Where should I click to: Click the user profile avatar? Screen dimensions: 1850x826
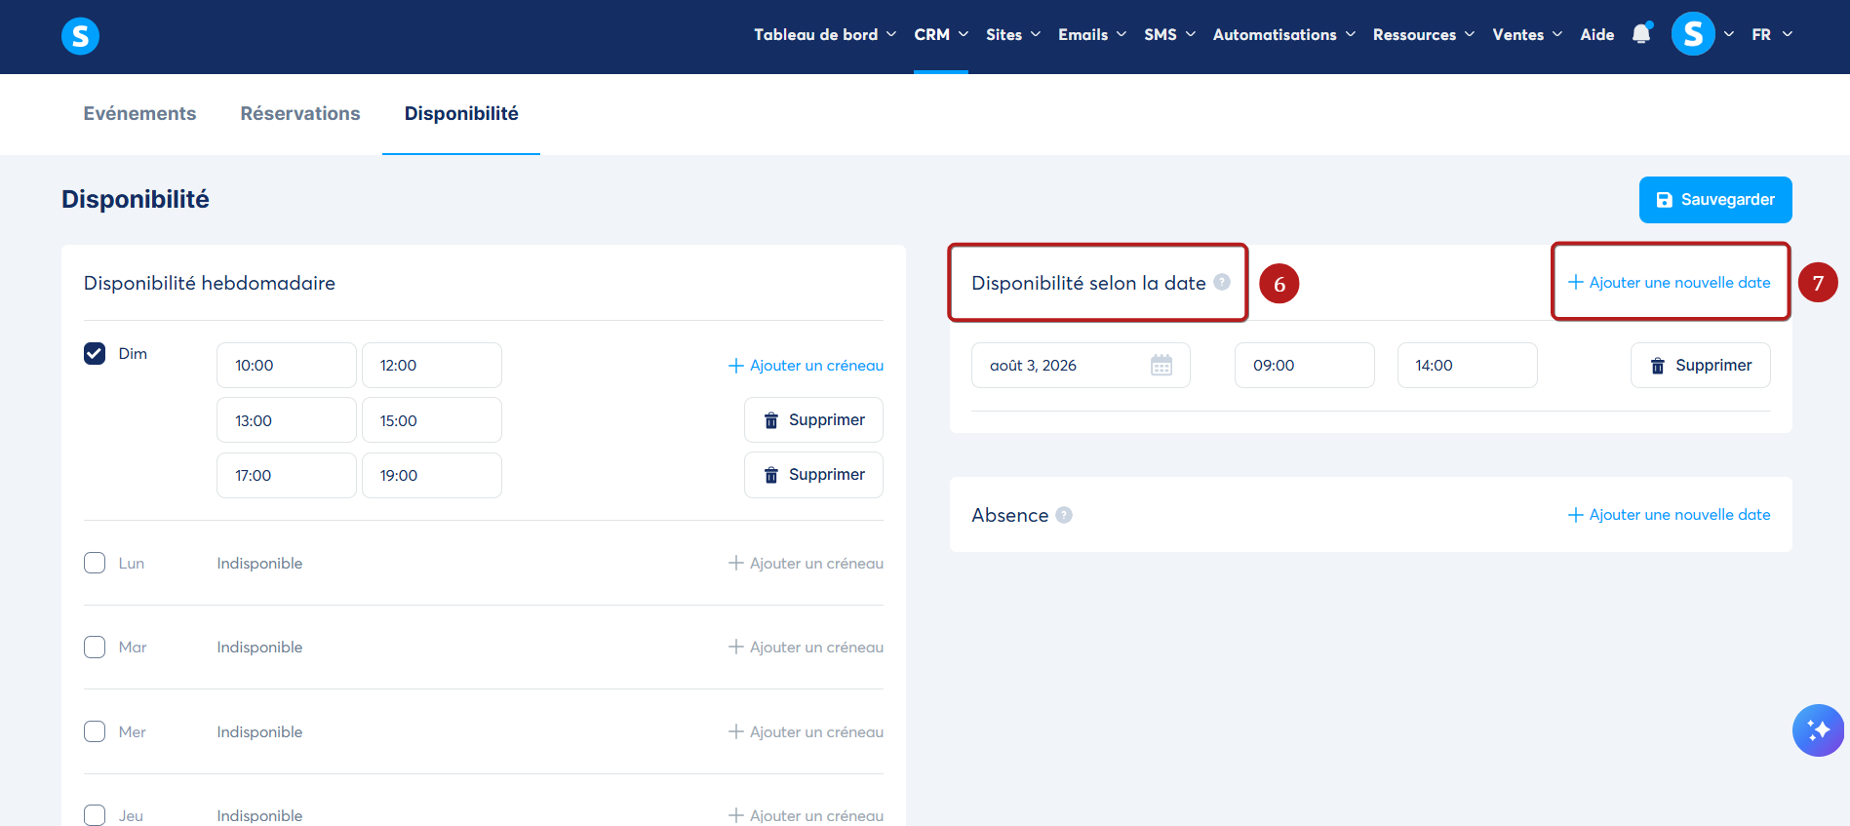pos(1693,34)
